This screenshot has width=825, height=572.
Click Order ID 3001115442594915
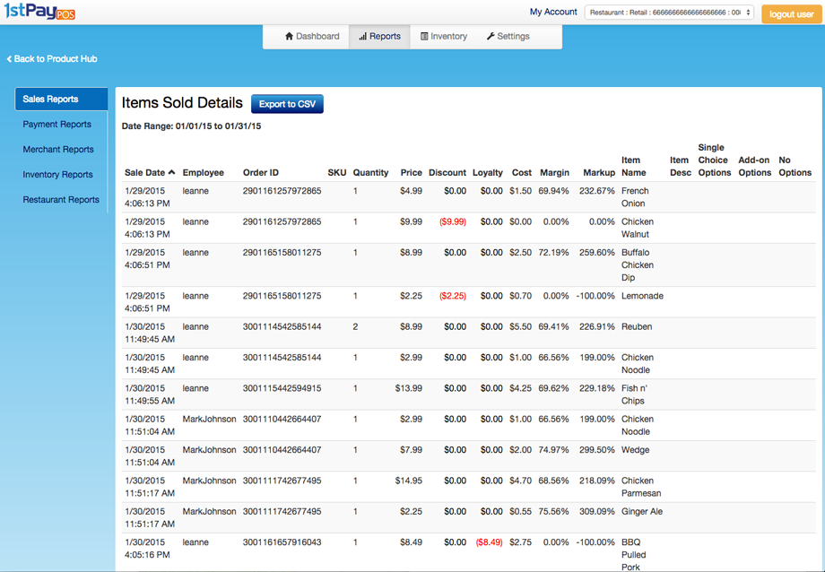point(282,388)
